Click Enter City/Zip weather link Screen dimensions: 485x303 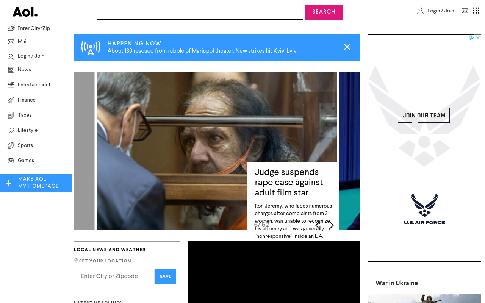tap(34, 28)
